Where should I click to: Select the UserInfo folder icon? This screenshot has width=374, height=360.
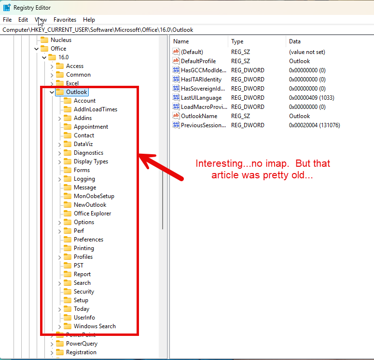point(68,318)
